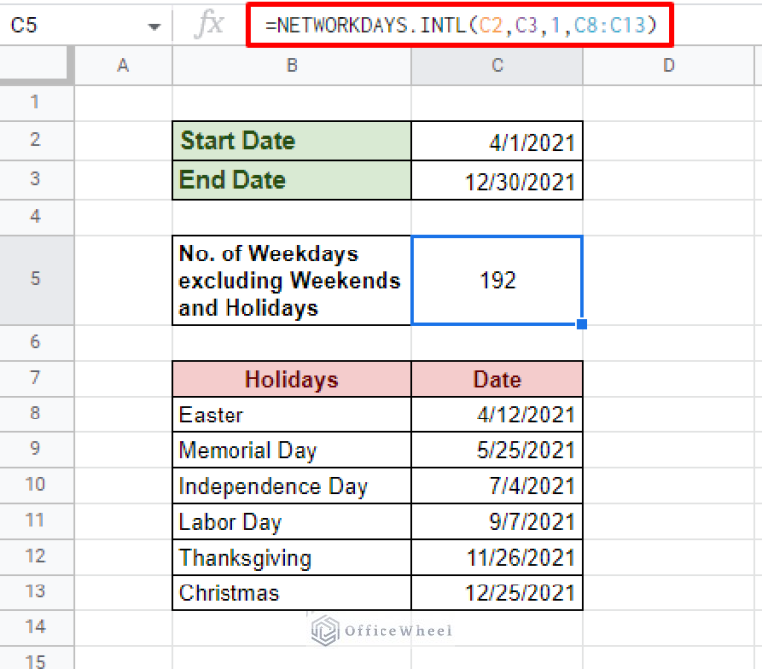Select row 7 header
The width and height of the screenshot is (762, 669).
(36, 379)
